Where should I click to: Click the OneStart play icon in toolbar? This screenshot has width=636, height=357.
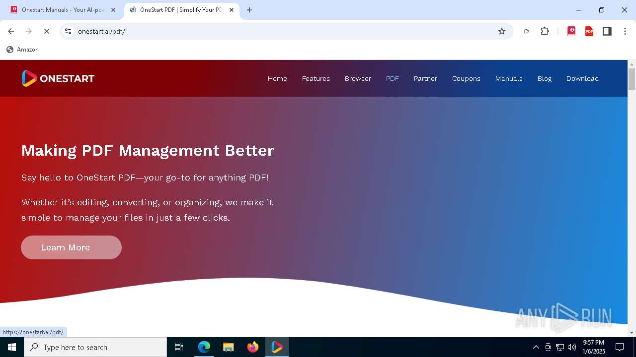pos(527,31)
